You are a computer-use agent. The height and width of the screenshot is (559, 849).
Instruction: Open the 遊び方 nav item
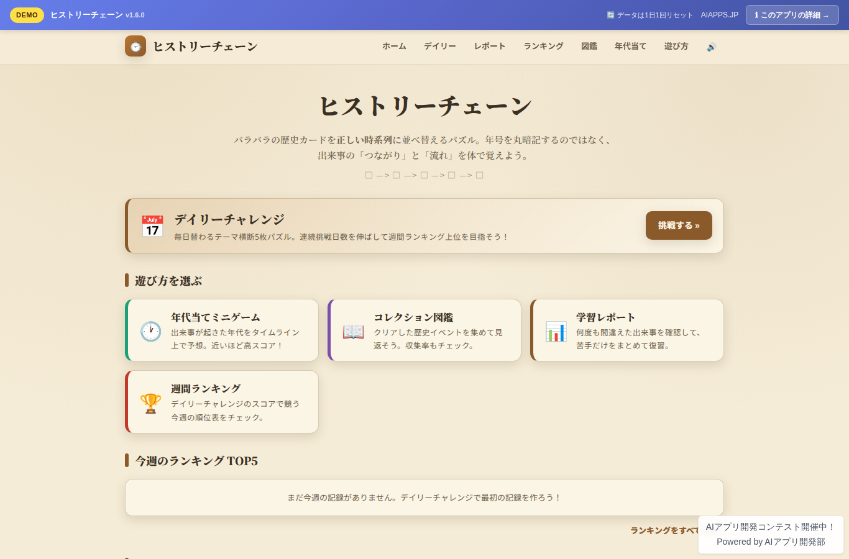coord(676,47)
